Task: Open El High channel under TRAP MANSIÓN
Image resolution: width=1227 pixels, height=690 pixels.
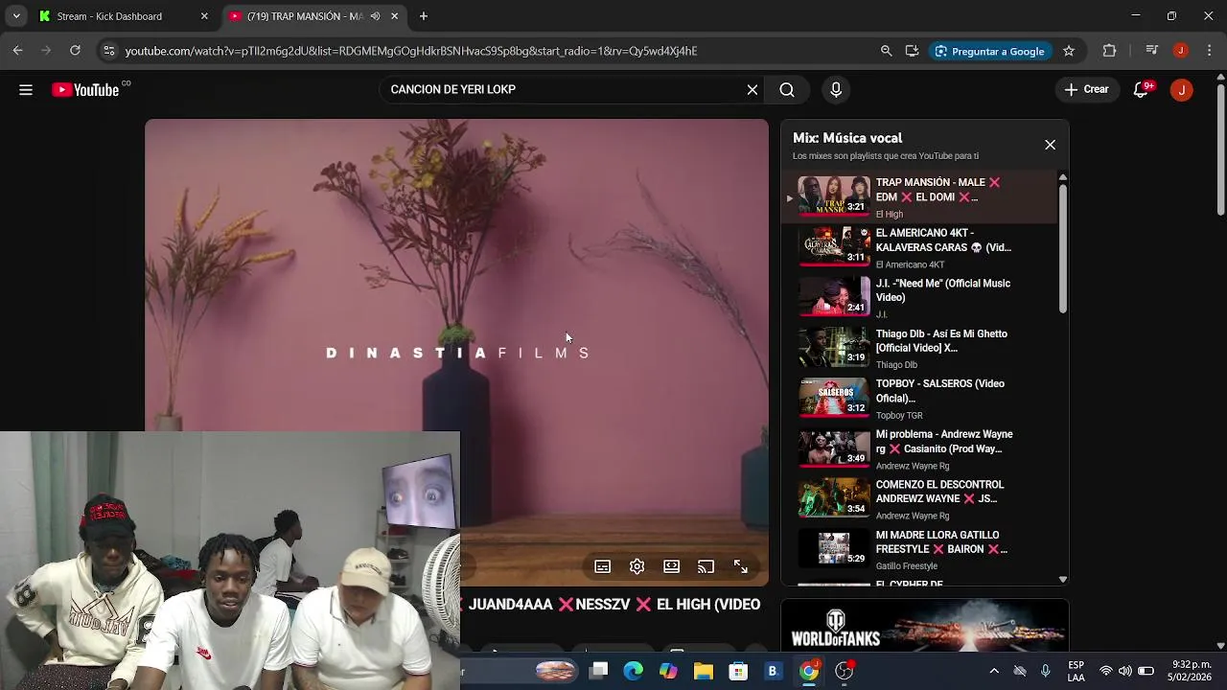Action: tap(890, 215)
